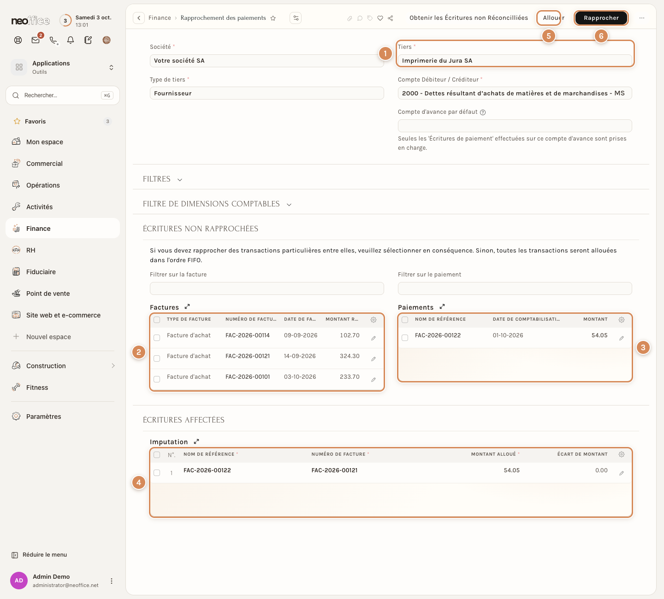Open Paramètres in the sidebar
664x599 pixels.
pyautogui.click(x=63, y=417)
